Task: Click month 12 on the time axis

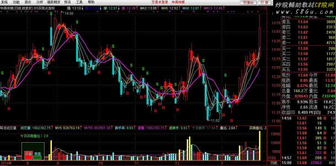Action: [177, 163]
